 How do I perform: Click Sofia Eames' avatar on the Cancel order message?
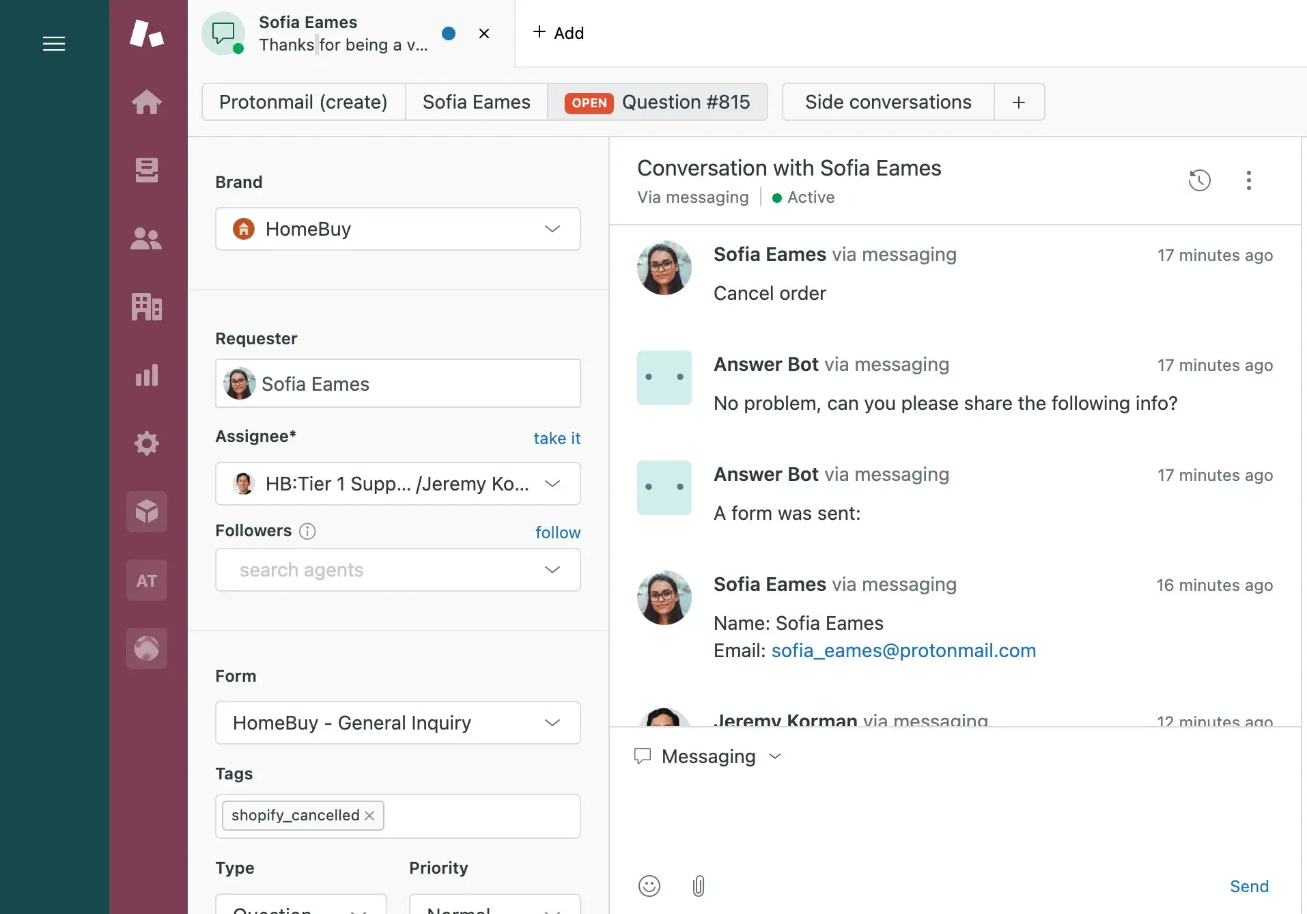(x=664, y=268)
